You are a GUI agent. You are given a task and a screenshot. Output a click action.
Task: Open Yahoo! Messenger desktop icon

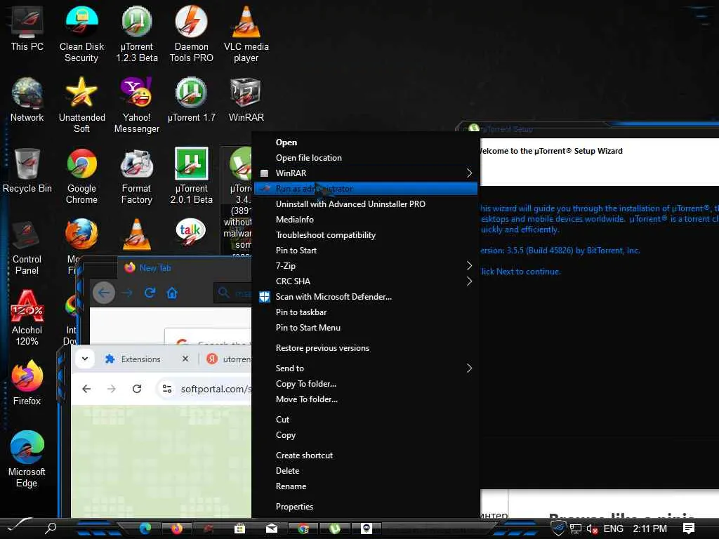pos(137,105)
